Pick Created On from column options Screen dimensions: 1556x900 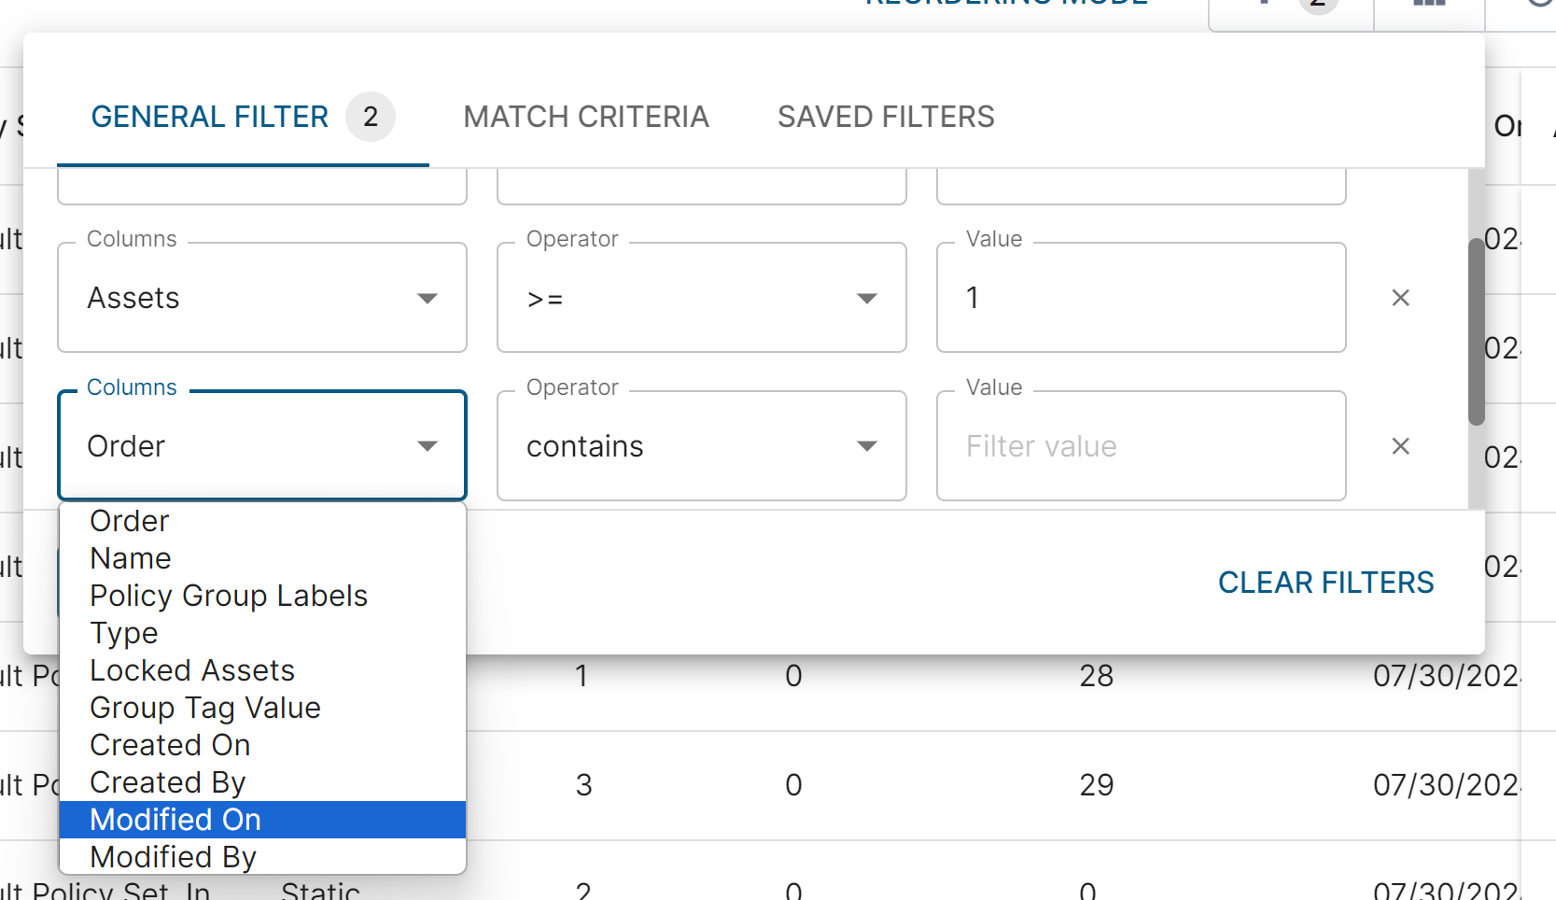point(170,745)
